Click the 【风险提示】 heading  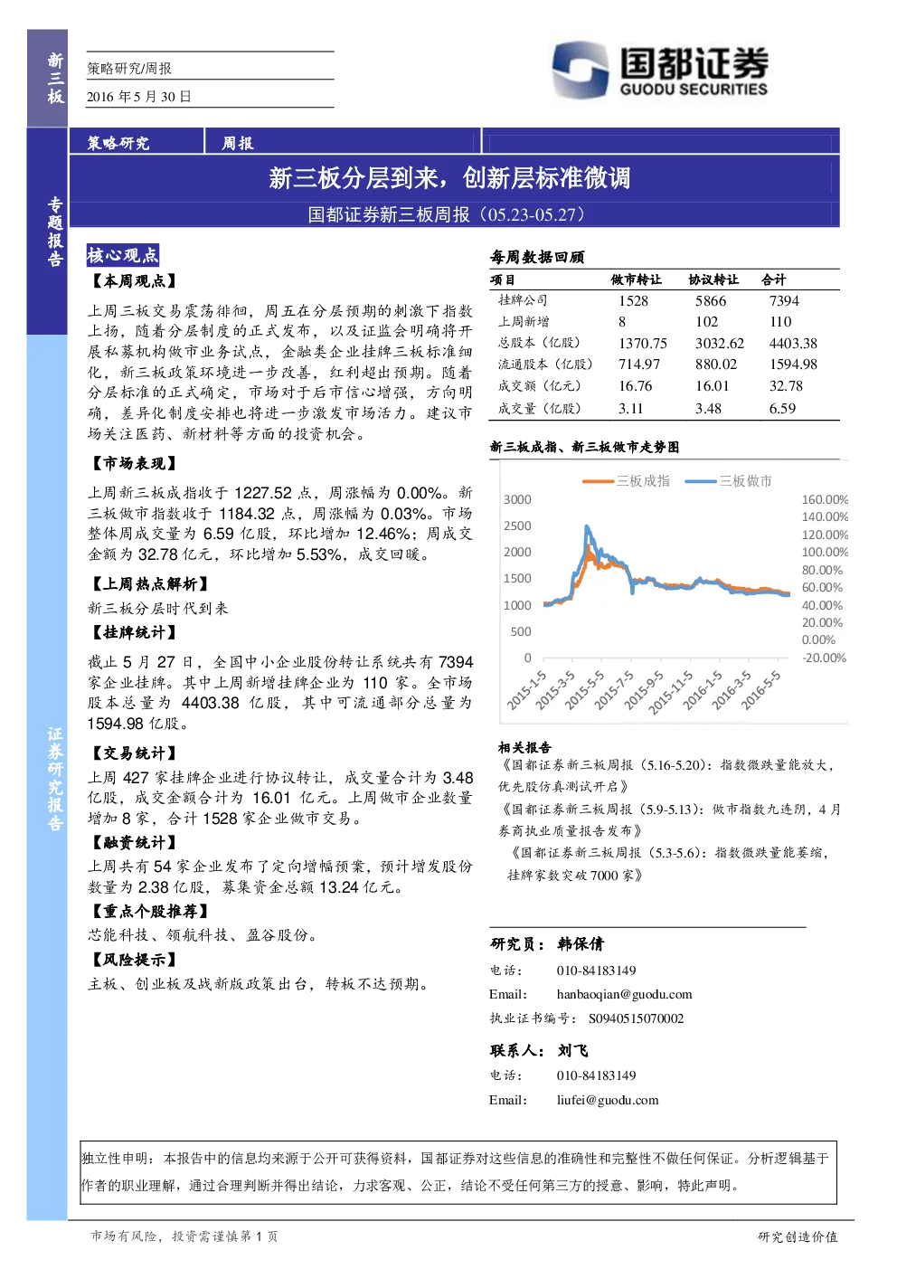[x=133, y=960]
